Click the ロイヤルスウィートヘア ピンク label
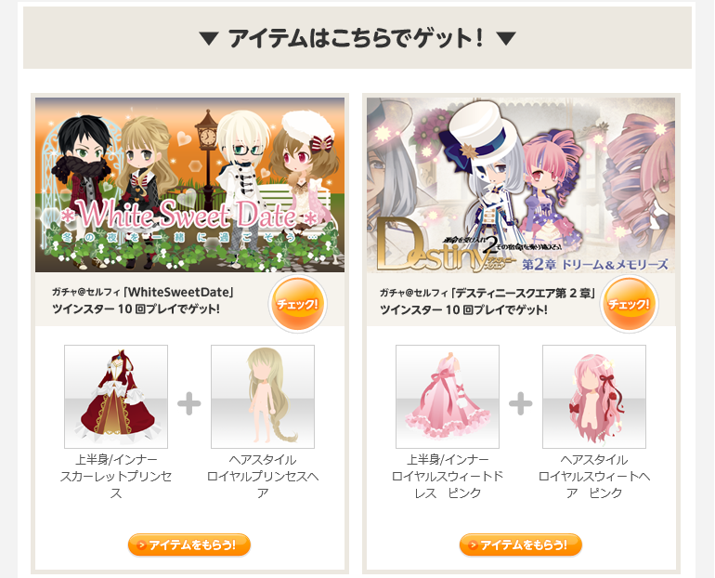 (594, 484)
